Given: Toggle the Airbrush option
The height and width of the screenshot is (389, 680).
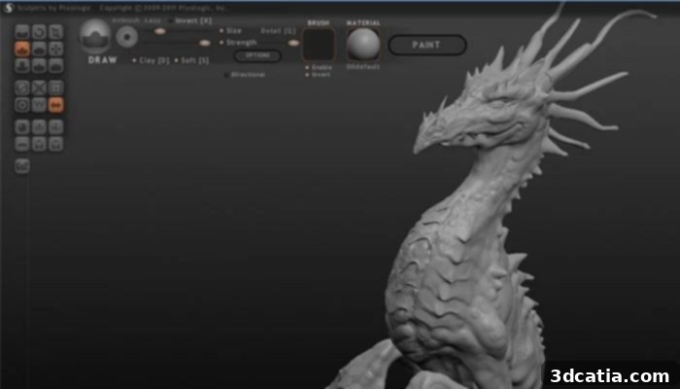Looking at the screenshot, I should 124,20.
